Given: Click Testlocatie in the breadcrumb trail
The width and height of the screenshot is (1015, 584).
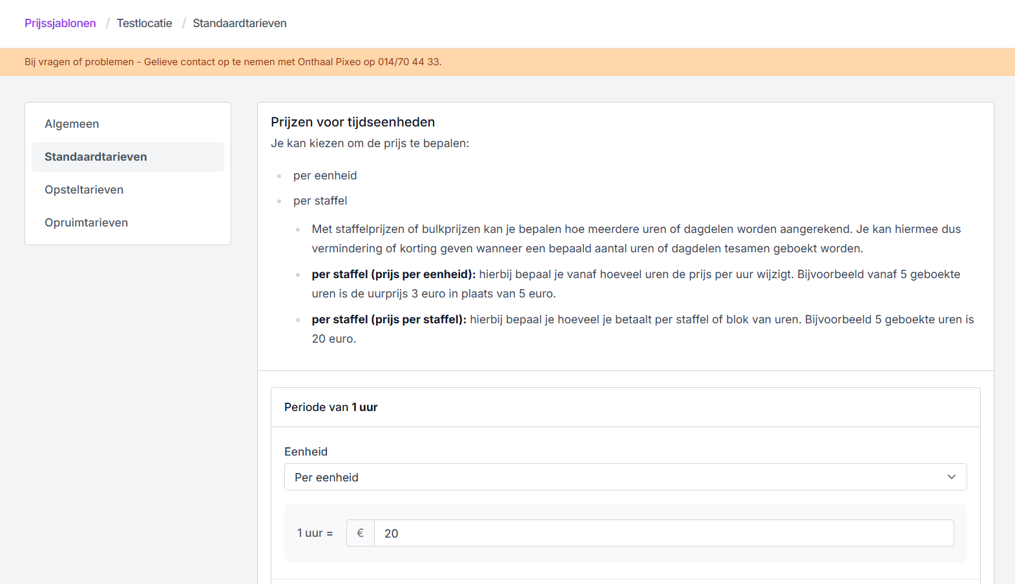Looking at the screenshot, I should point(144,23).
